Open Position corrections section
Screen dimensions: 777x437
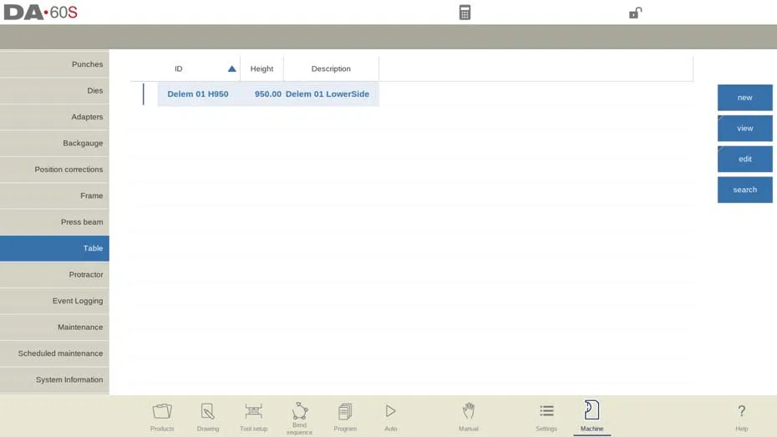(54, 170)
